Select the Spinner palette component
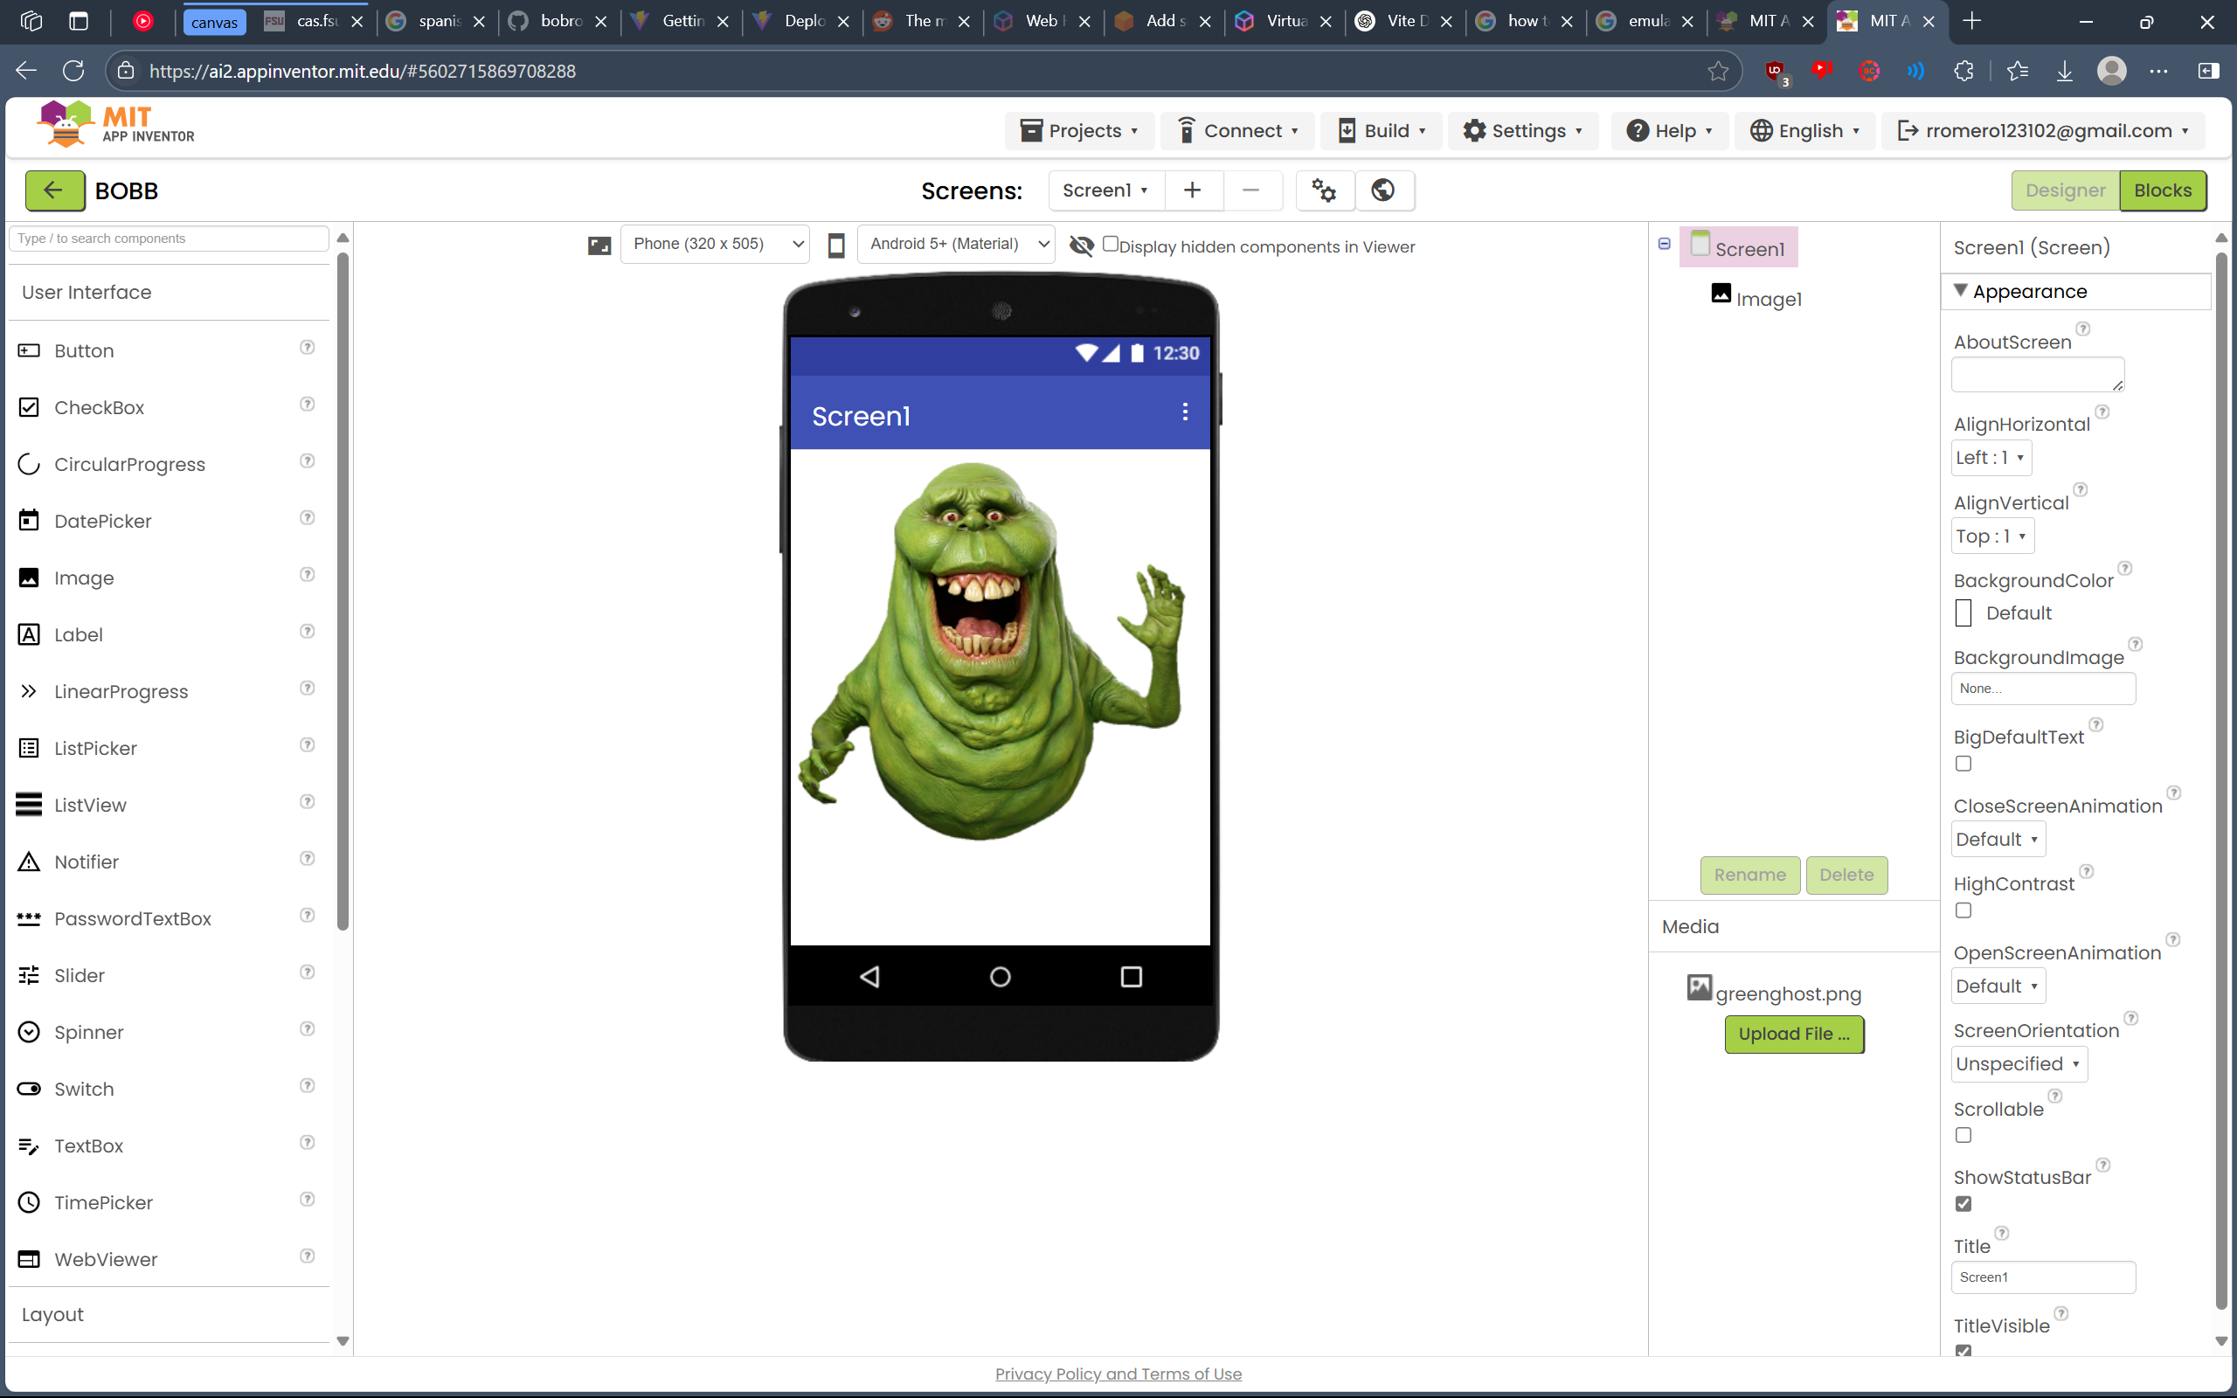Viewport: 2237px width, 1398px height. click(x=89, y=1033)
